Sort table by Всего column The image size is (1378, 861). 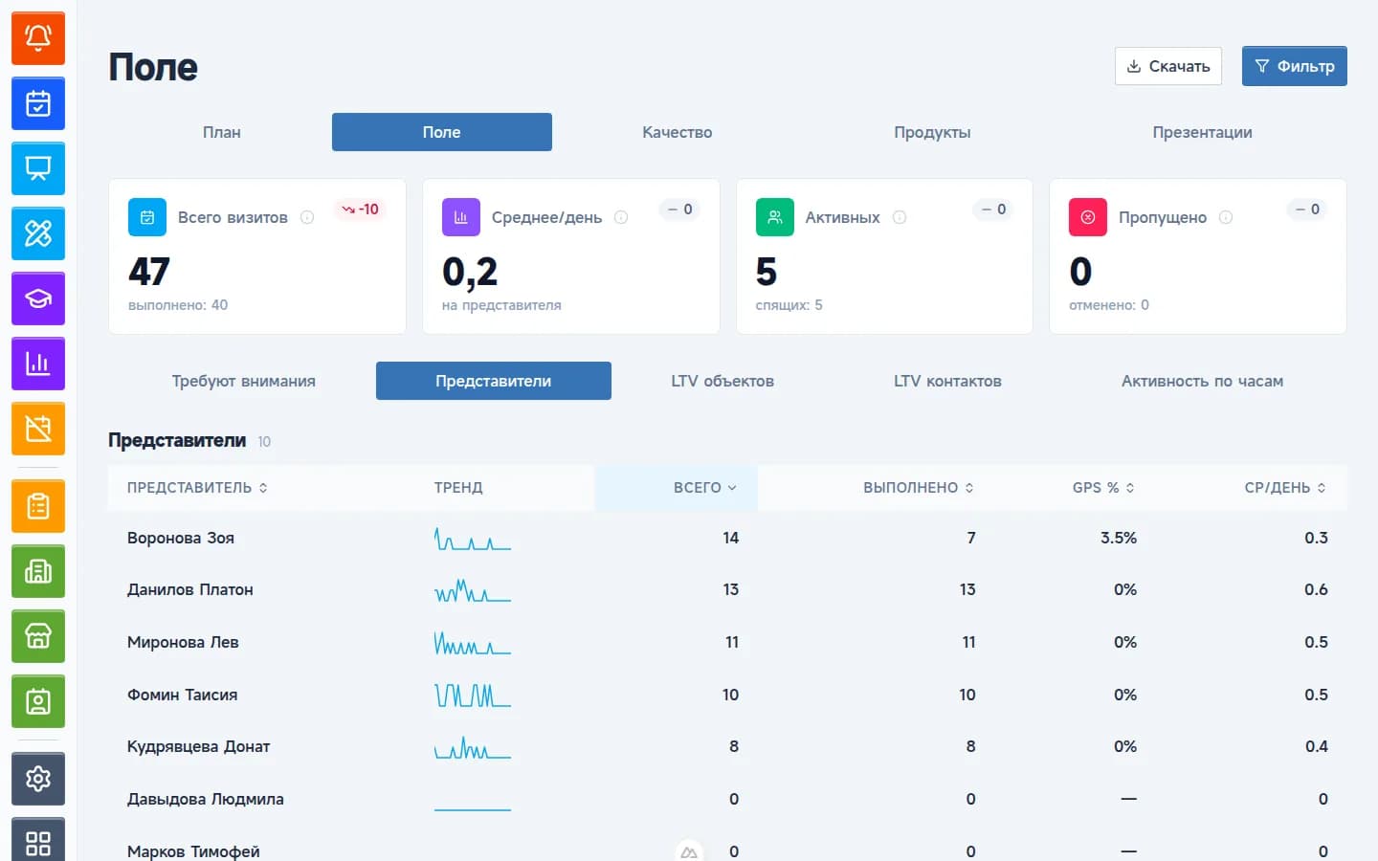(705, 488)
